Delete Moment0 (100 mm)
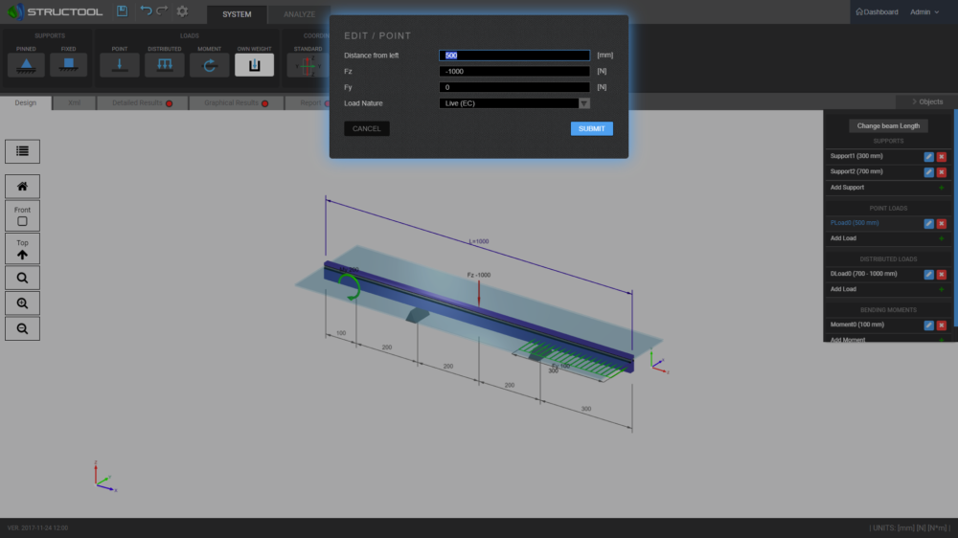This screenshot has height=538, width=958. [942, 325]
